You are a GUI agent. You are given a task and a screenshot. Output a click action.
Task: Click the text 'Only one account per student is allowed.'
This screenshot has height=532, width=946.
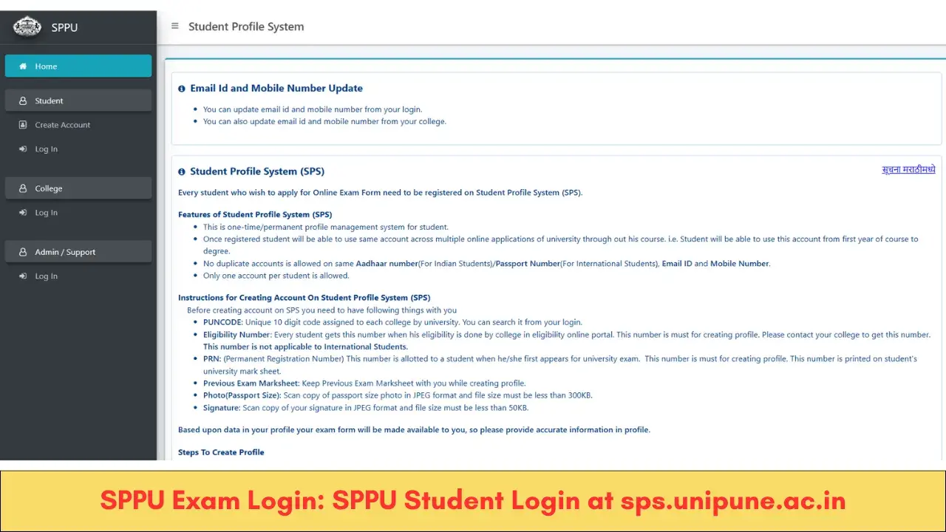276,276
